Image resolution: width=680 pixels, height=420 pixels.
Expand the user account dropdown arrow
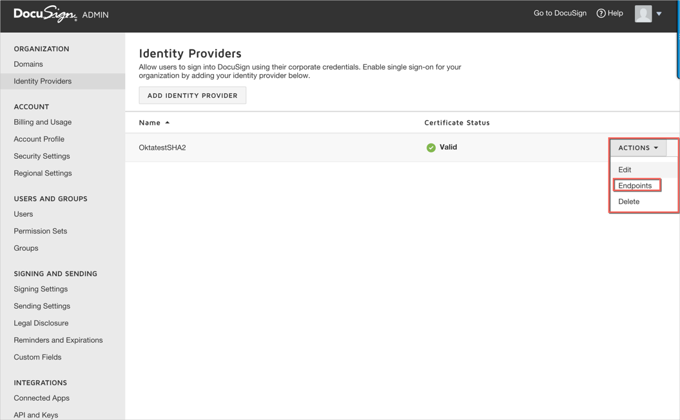(x=659, y=14)
